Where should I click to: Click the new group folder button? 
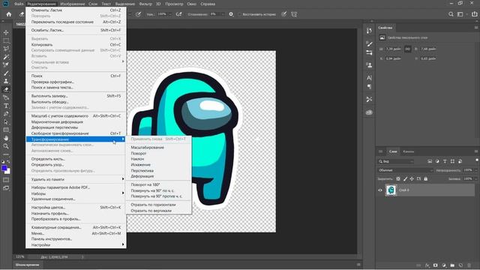tap(452, 265)
